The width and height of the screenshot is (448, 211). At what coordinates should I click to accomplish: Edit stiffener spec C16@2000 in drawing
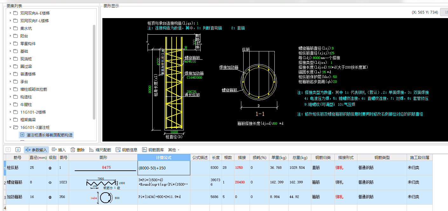[194, 77]
